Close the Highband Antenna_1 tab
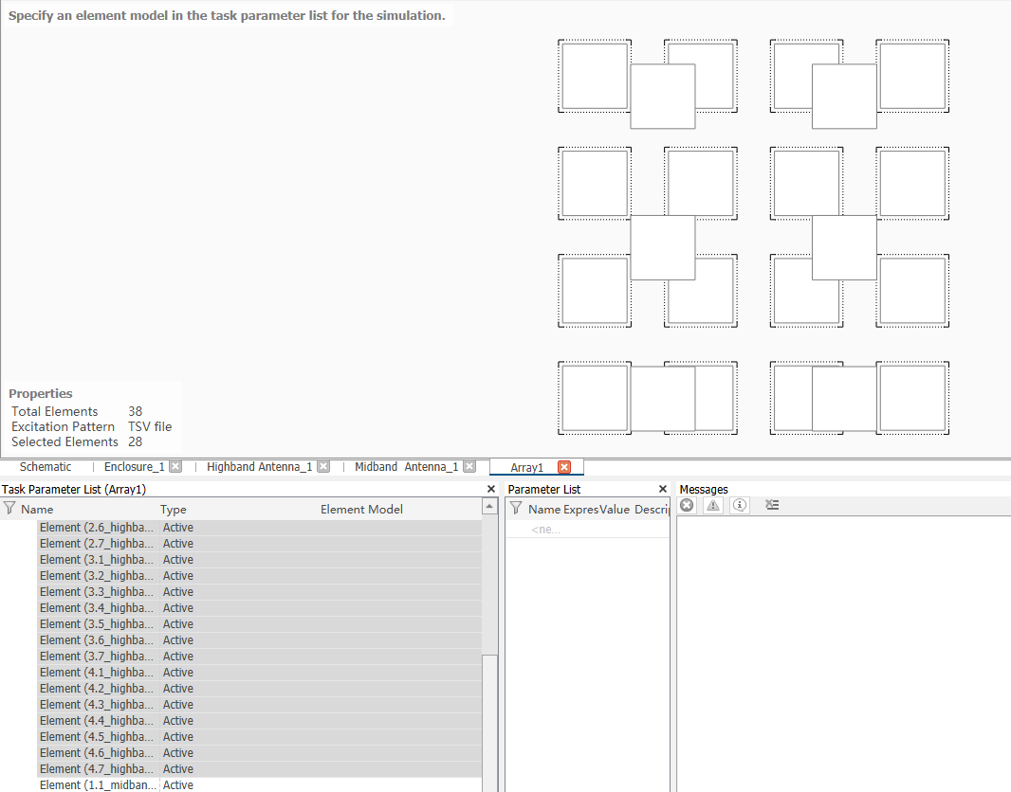 pos(323,467)
